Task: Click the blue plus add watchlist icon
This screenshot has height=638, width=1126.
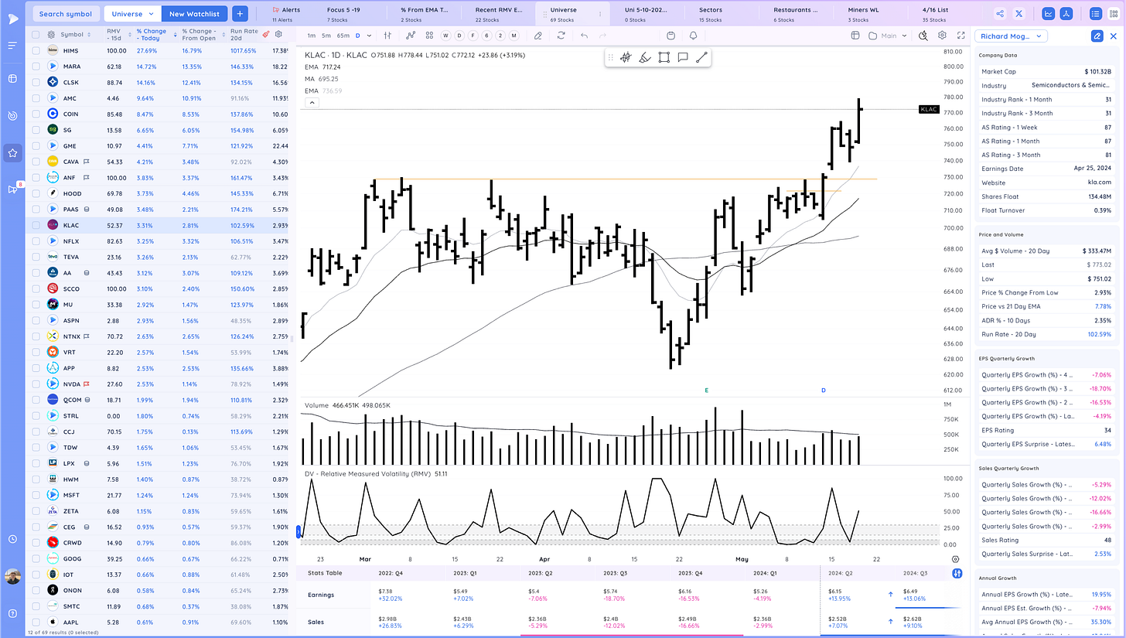Action: [x=240, y=13]
